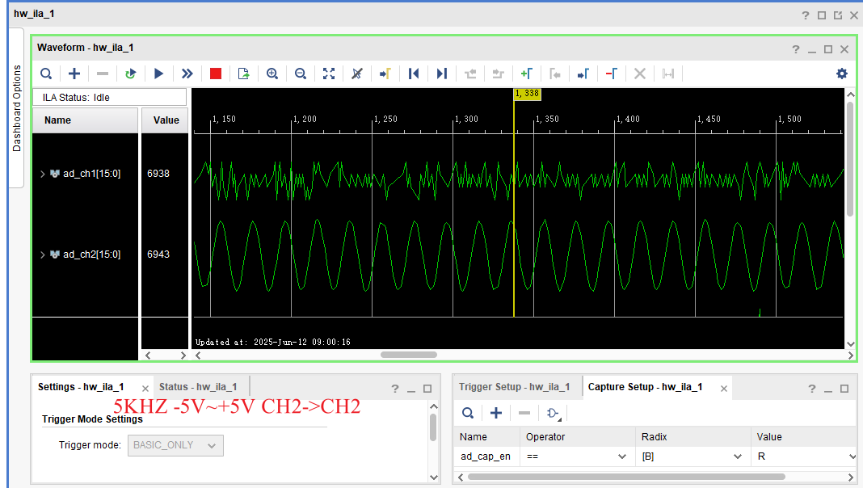
Task: Open the Trigger mode dropdown
Action: 175,446
